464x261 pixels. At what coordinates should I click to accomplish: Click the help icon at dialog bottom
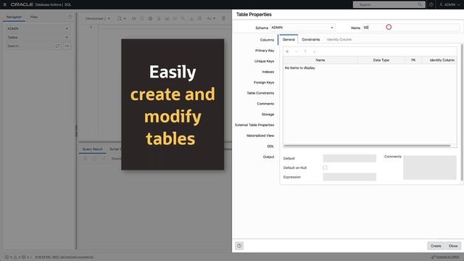[x=239, y=246]
